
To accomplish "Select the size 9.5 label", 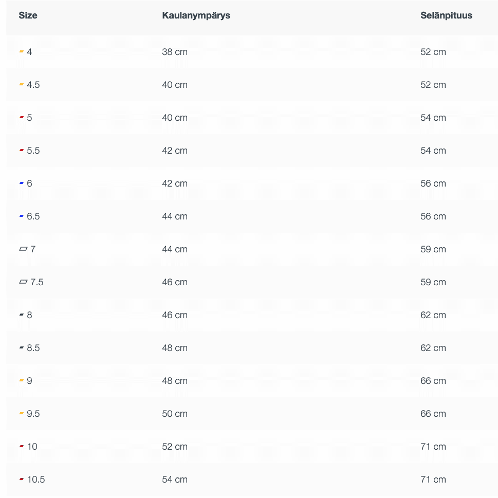I will pos(33,414).
